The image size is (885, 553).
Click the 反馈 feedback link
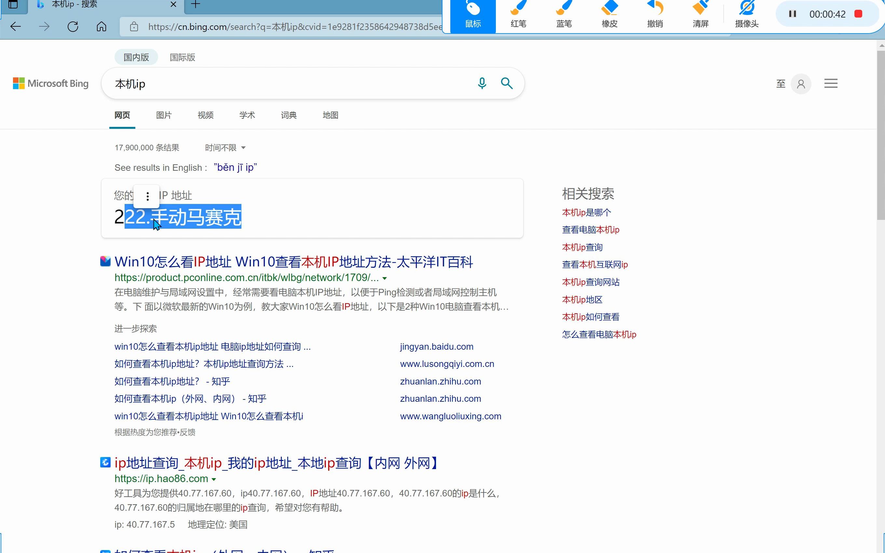[x=187, y=432]
